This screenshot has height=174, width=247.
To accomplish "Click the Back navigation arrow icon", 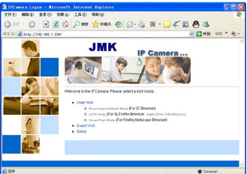I will [x=8, y=24].
